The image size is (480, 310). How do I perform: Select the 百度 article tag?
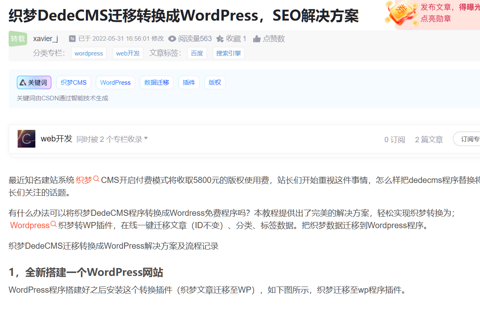197,53
